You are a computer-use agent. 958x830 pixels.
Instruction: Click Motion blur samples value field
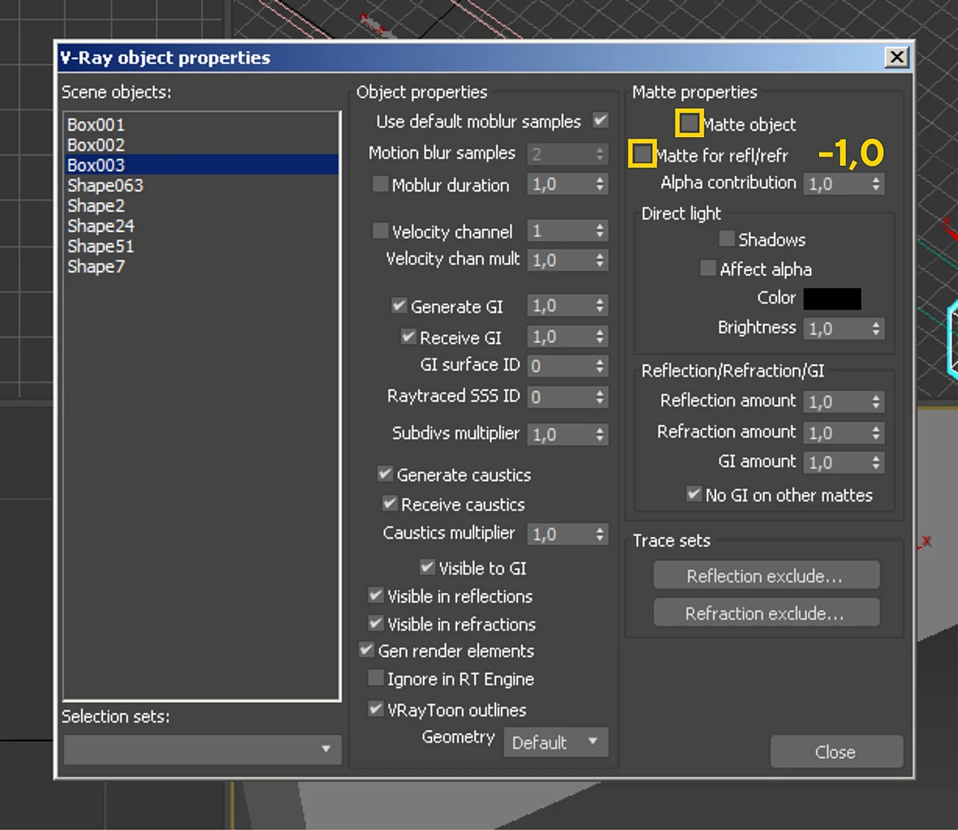point(560,153)
